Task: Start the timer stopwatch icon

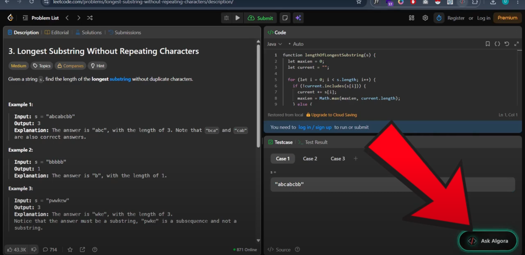Action: click(439, 18)
